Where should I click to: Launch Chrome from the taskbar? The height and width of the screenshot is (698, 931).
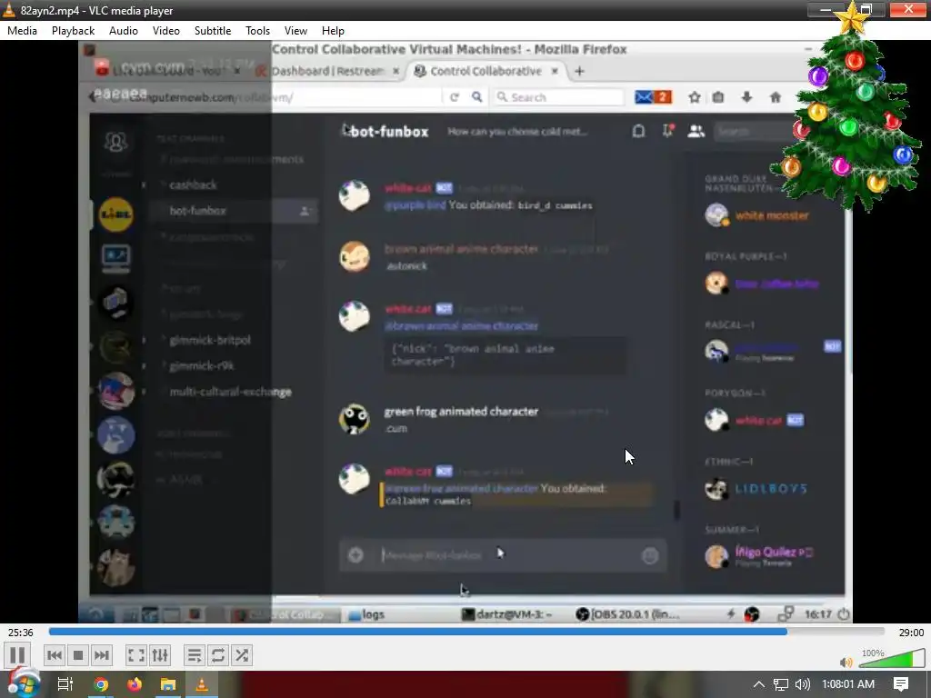click(x=101, y=684)
